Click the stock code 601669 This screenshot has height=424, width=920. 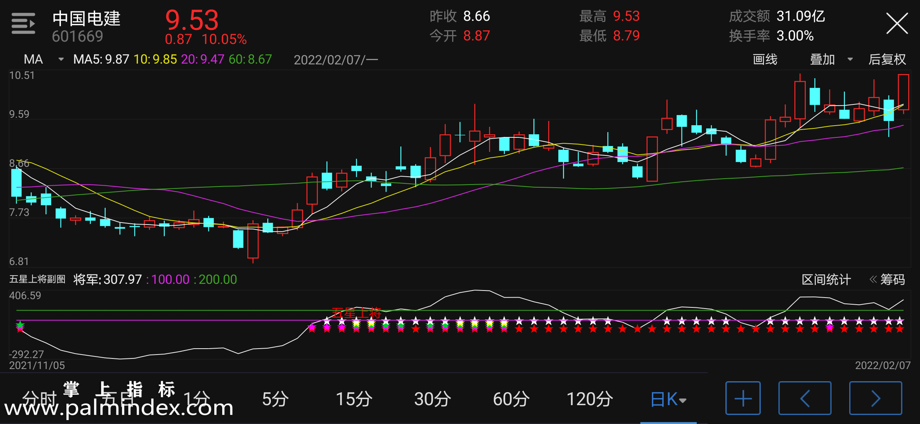pyautogui.click(x=77, y=37)
